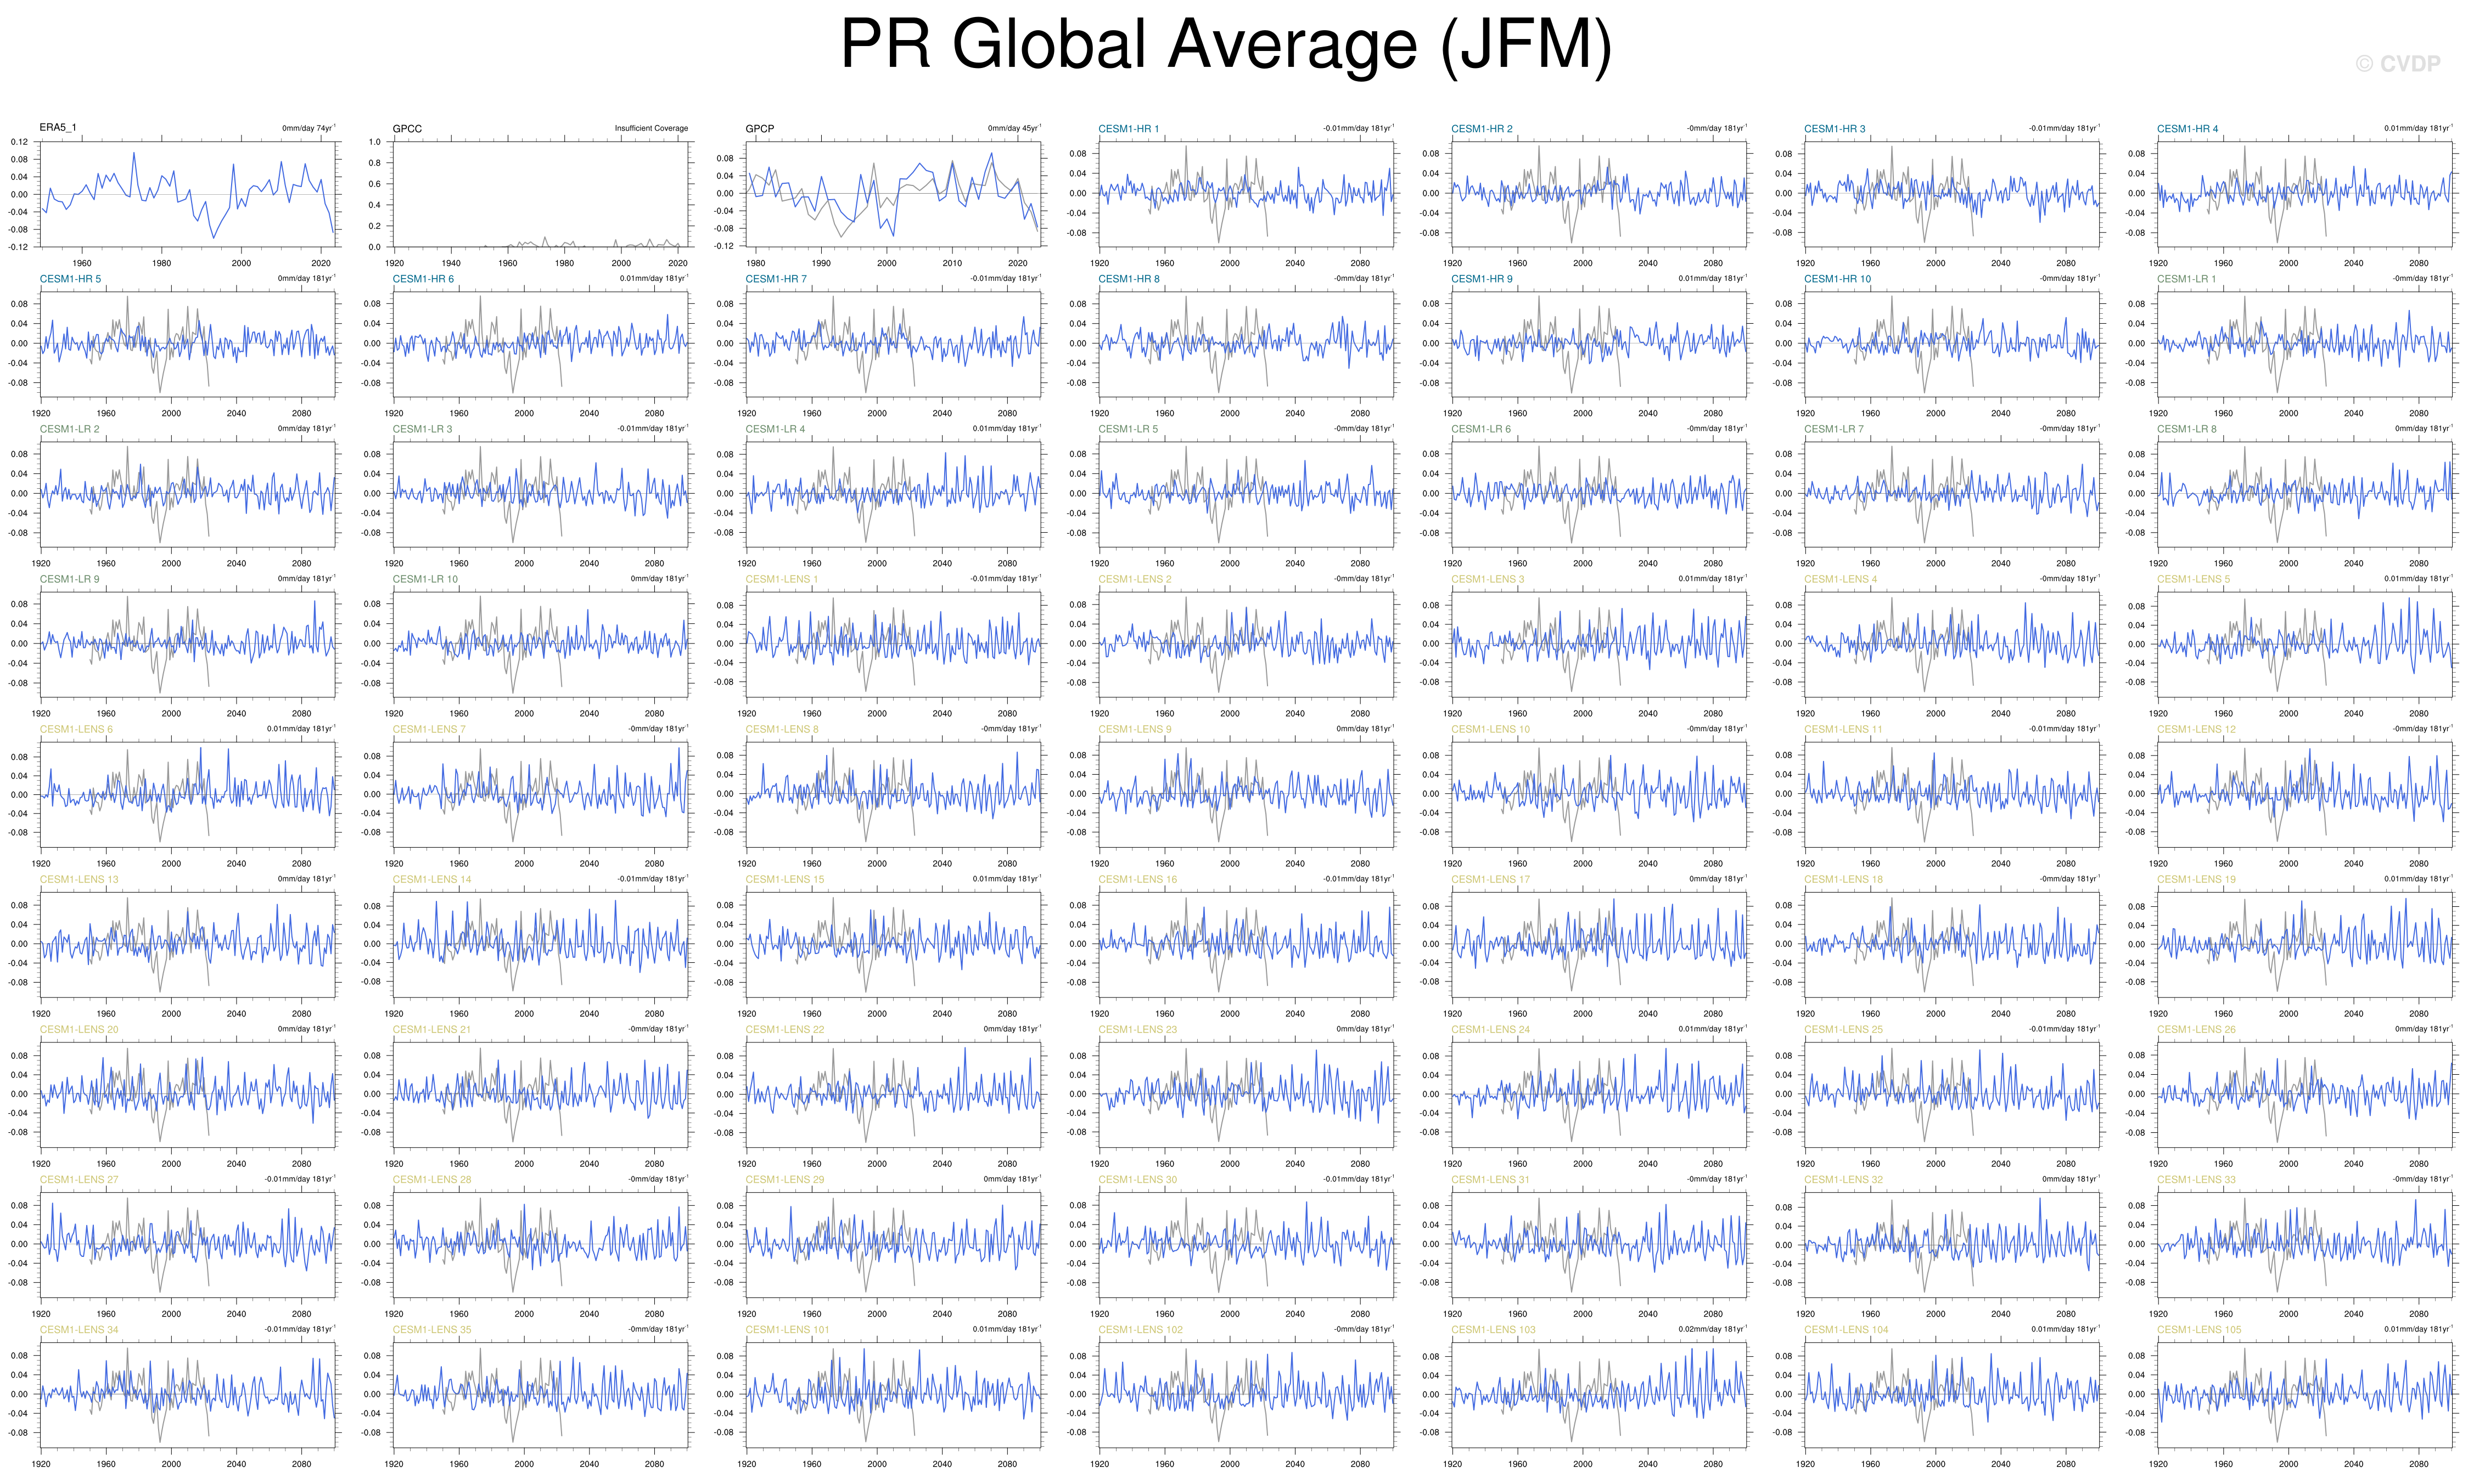Click the CESM1-LR 10 title text
The image size is (2468, 1484).
425,579
